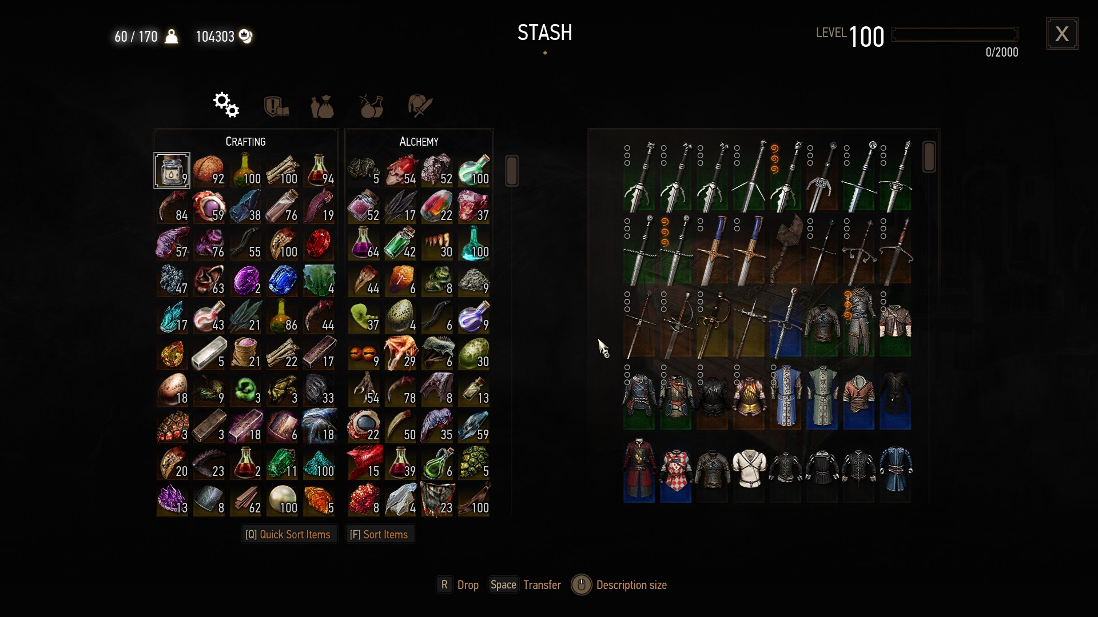The width and height of the screenshot is (1098, 617).
Task: Select the white pearl stack of 100
Action: pyautogui.click(x=283, y=499)
